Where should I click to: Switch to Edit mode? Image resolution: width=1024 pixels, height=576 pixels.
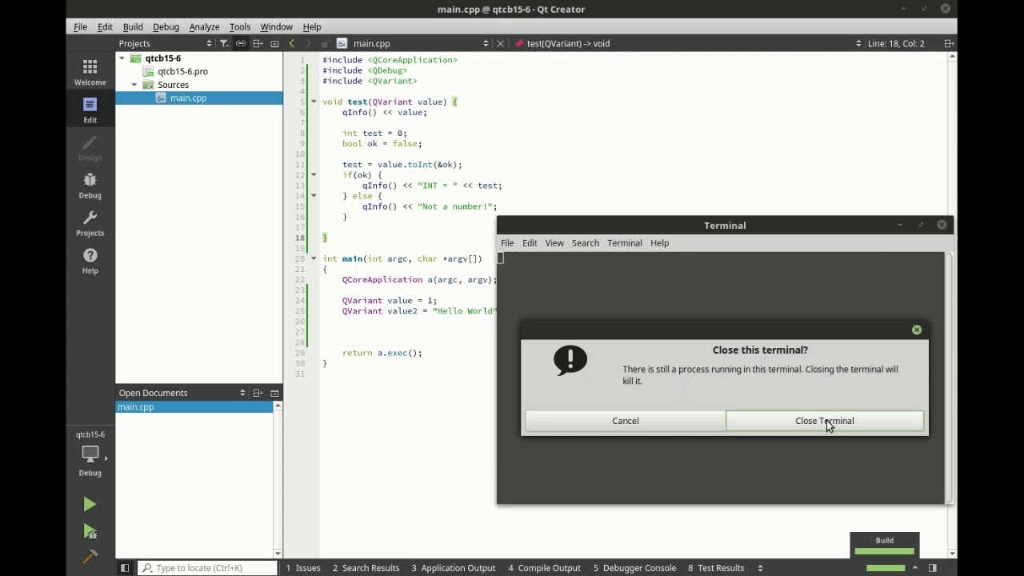pyautogui.click(x=90, y=110)
